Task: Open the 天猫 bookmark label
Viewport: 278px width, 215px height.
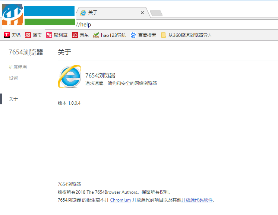Action: click(16, 35)
